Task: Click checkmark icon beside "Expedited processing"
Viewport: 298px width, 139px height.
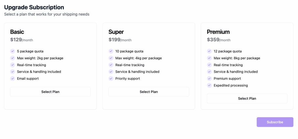Action: [x=209, y=85]
